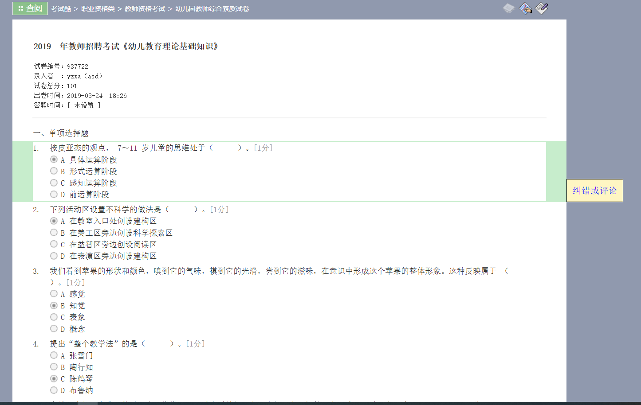Open the 考试酷 breadcrumb link
641x405 pixels.
coord(61,9)
